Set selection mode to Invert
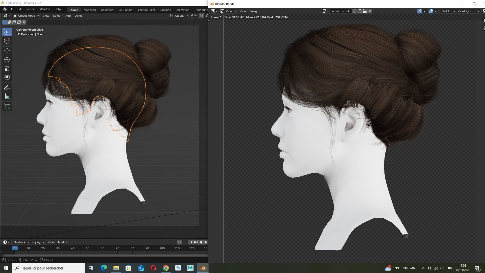Image resolution: width=485 pixels, height=273 pixels. (x=19, y=22)
